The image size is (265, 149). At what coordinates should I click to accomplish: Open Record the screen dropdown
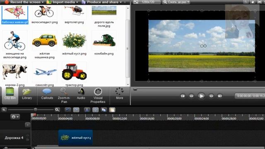point(24,2)
